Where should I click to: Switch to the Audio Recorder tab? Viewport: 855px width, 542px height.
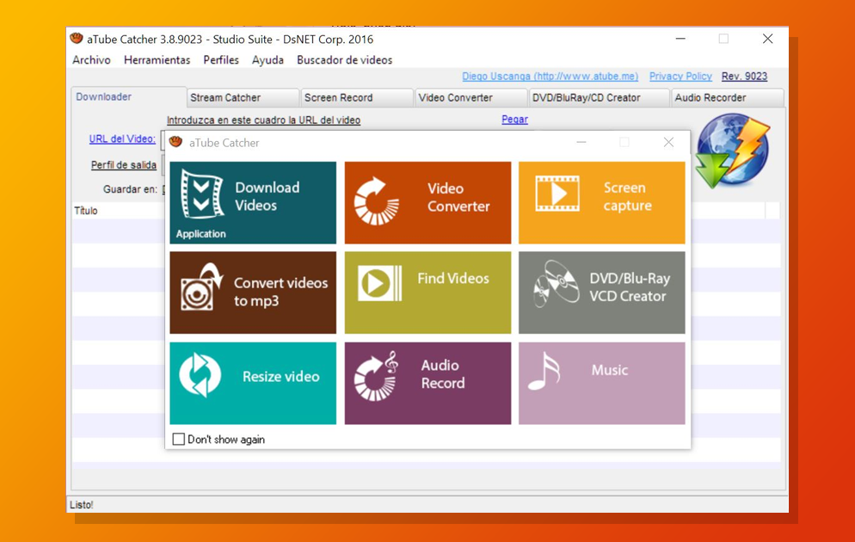coord(728,97)
